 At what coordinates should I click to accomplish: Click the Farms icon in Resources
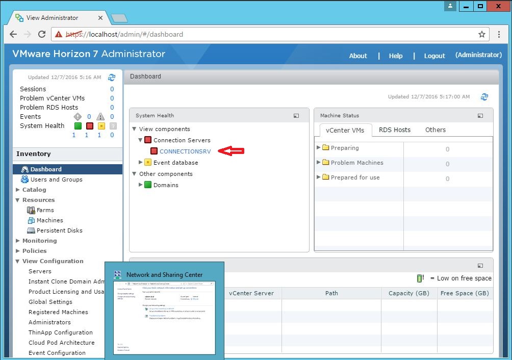coord(31,210)
